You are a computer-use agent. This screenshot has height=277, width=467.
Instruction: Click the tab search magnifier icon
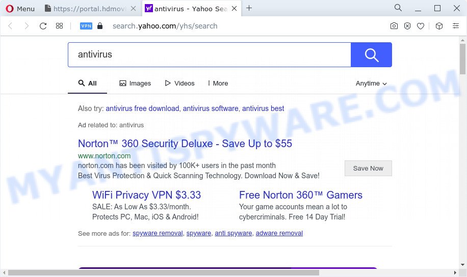click(x=398, y=8)
